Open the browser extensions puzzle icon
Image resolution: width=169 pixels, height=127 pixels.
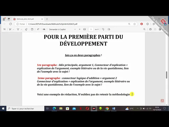pos(147,24)
